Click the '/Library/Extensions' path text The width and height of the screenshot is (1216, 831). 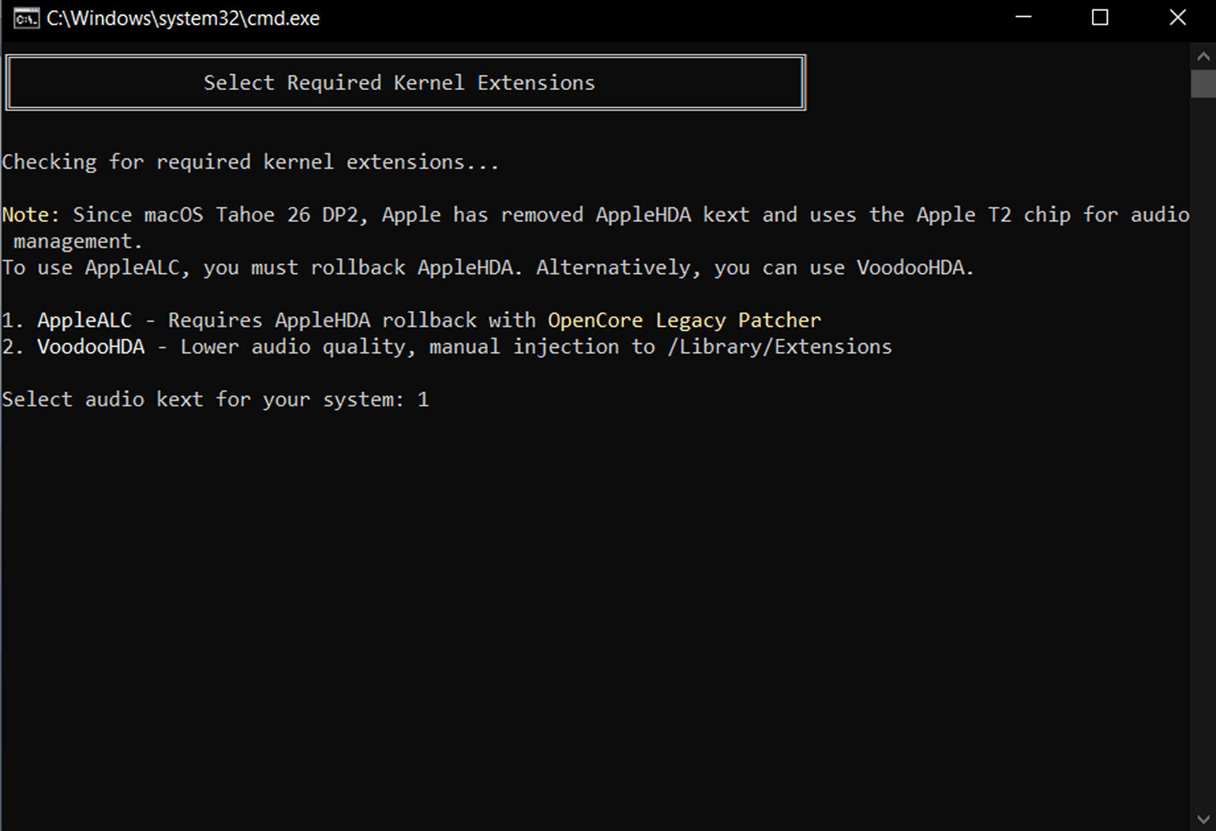click(x=779, y=346)
